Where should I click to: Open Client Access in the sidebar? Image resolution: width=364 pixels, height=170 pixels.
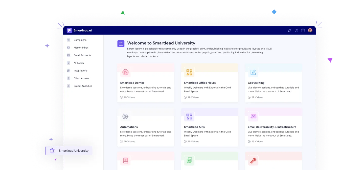pyautogui.click(x=81, y=78)
